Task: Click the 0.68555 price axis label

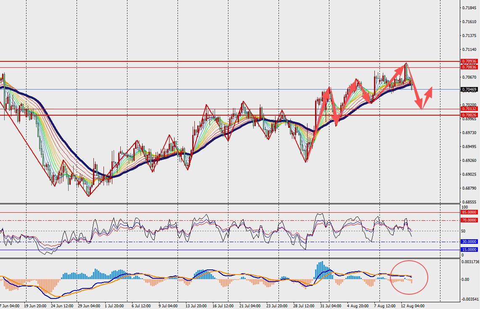Action: (x=469, y=202)
